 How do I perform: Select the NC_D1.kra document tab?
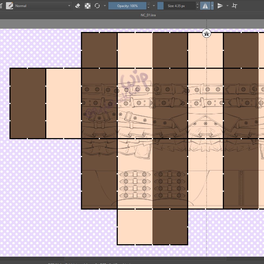(x=148, y=15)
